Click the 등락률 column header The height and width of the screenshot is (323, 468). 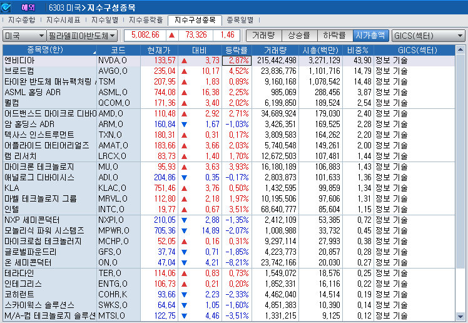coord(237,50)
